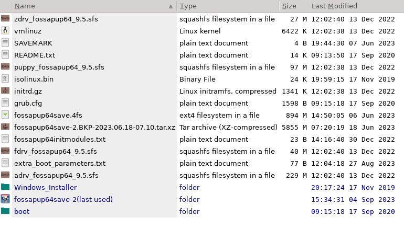This screenshot has height=228, width=404.
Task: Click the 07:20:19 18 Jun 2023 date
Action: click(353, 128)
